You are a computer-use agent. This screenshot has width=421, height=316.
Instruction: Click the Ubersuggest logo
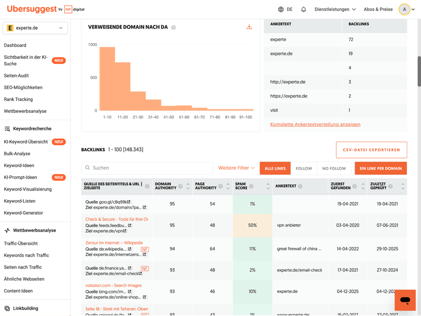pyautogui.click(x=32, y=9)
